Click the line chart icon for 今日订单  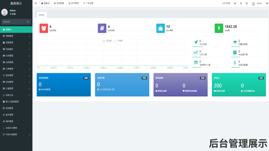coord(196,52)
